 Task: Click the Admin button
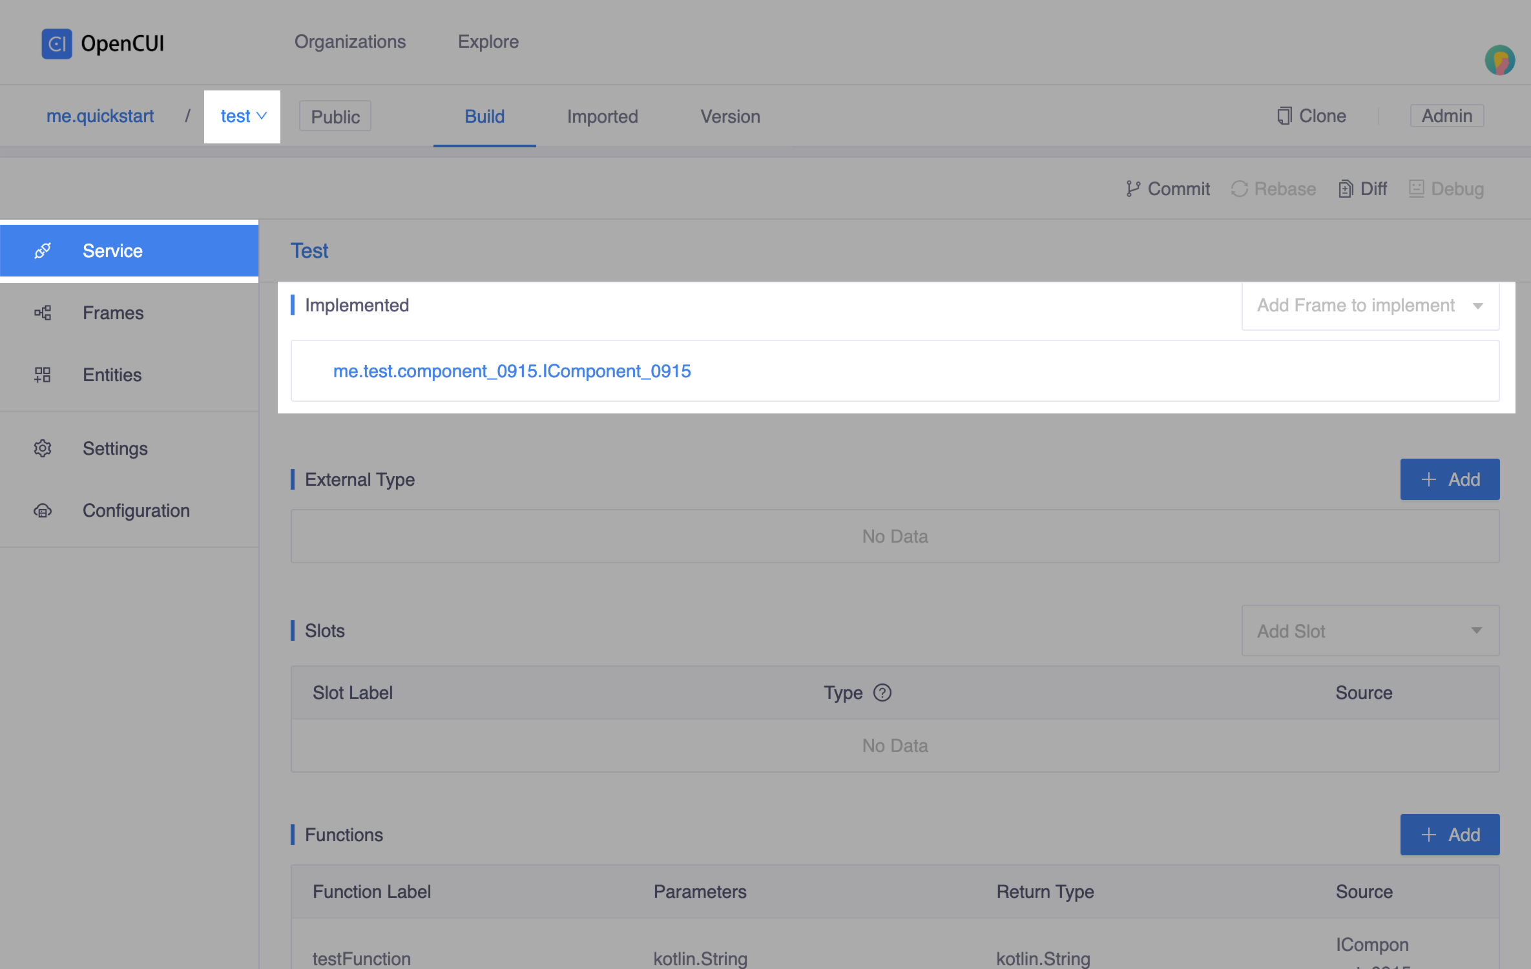point(1446,116)
